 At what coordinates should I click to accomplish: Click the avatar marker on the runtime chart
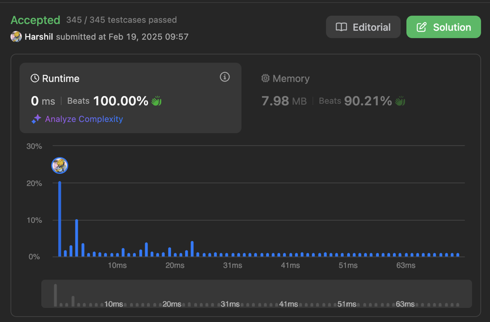[59, 165]
